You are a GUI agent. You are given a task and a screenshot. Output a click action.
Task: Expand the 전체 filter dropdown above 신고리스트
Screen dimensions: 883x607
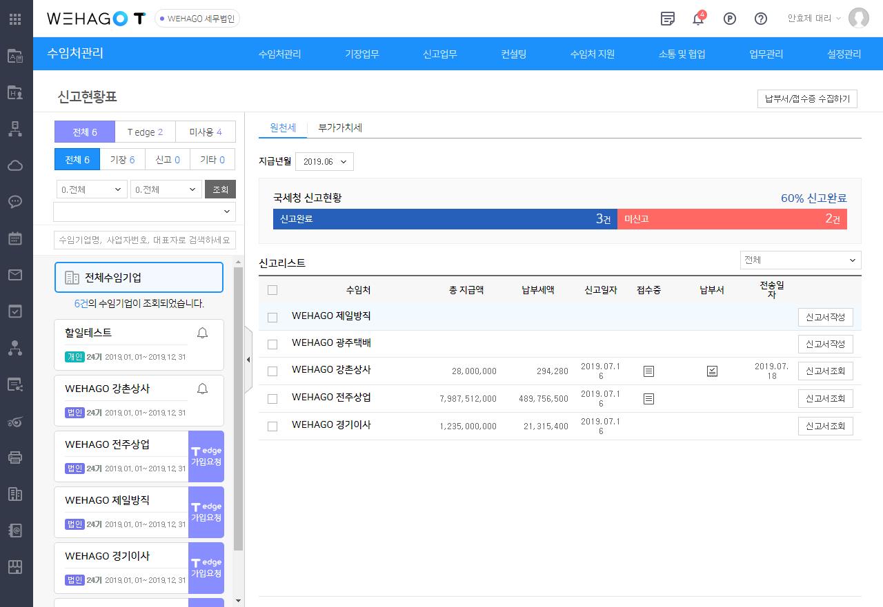(800, 260)
